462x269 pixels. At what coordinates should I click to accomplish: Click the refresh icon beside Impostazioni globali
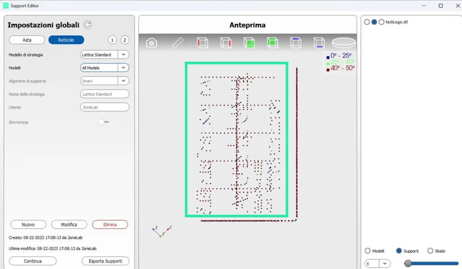[88, 25]
